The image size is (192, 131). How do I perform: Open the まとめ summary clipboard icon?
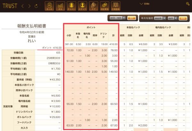[x=49, y=6]
